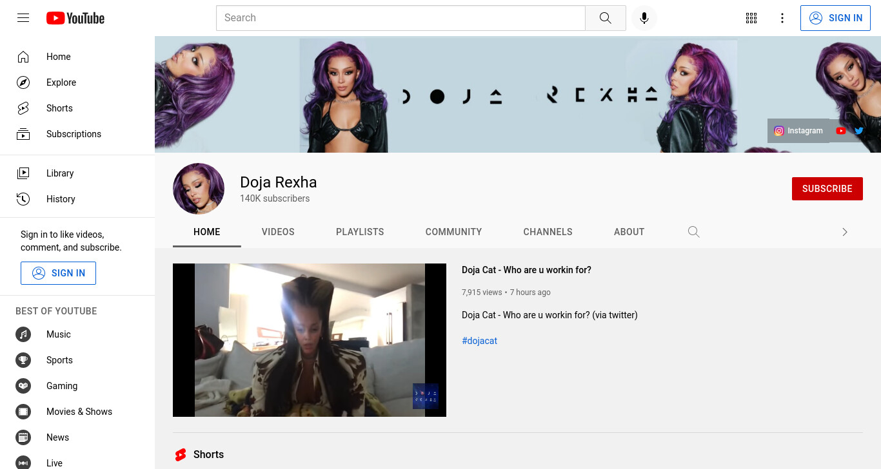Click the search magnifier button

click(605, 18)
